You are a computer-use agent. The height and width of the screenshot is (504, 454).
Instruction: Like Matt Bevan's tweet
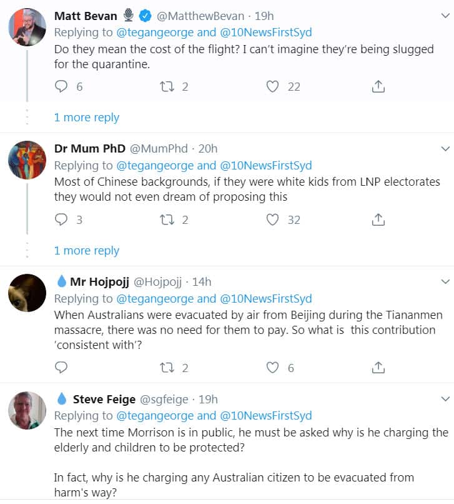(x=272, y=87)
